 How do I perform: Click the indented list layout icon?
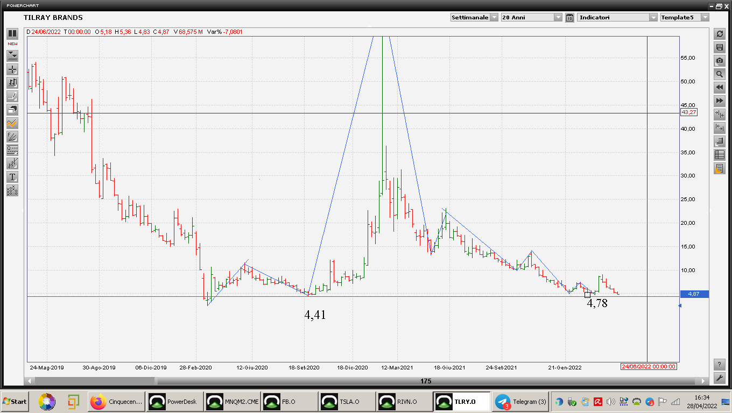[719, 141]
